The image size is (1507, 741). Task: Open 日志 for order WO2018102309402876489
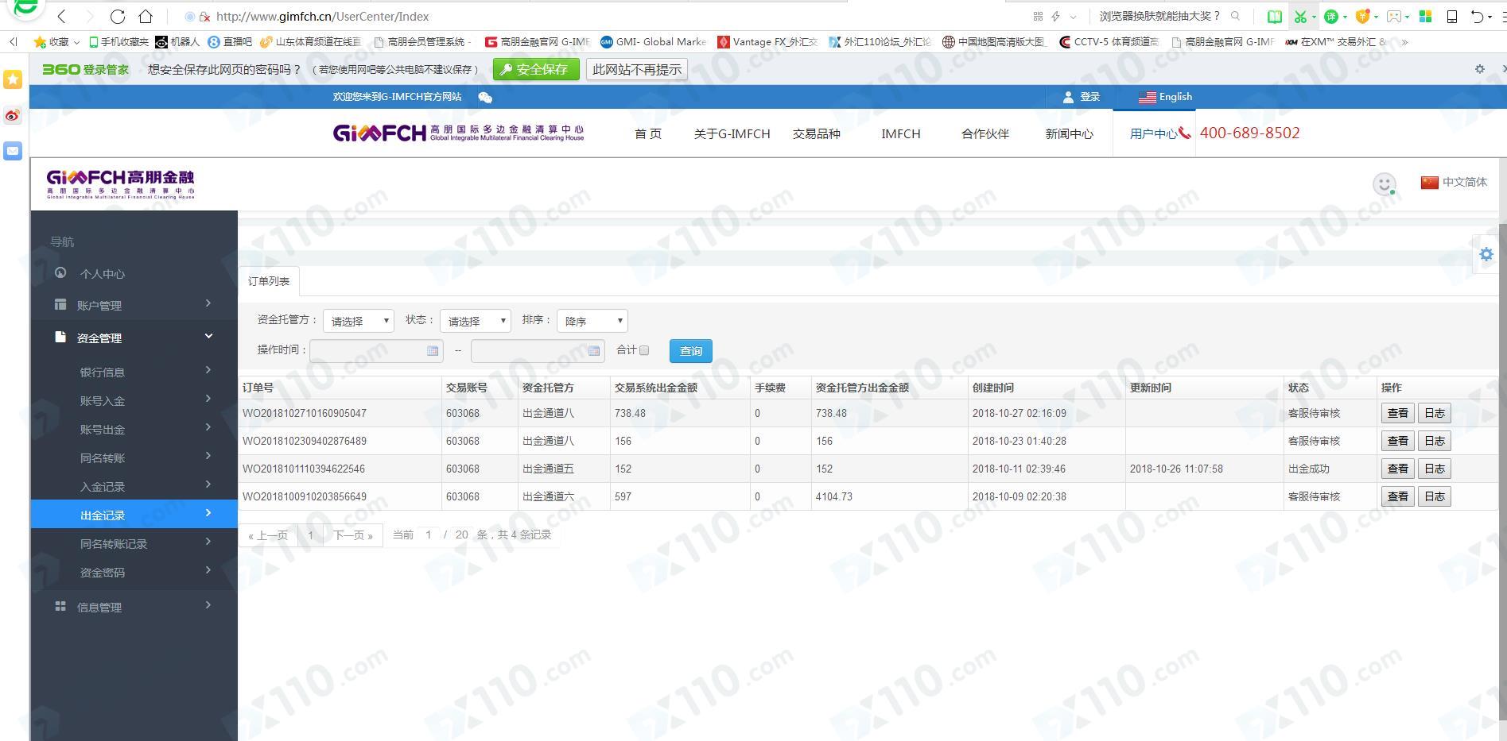tap(1435, 441)
